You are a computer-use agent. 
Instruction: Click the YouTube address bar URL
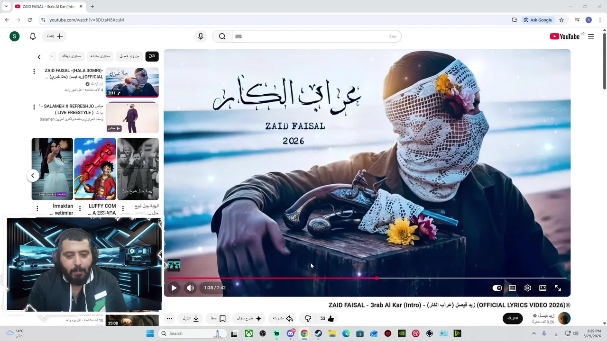click(86, 20)
